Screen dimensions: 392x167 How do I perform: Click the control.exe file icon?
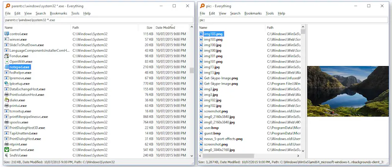tap(7, 34)
